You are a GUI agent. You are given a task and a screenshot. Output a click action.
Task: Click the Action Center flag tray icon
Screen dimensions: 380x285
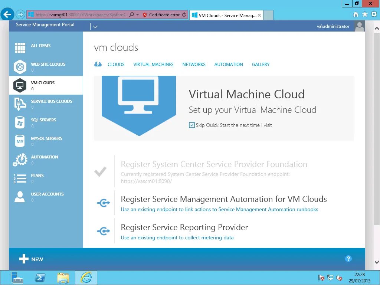click(x=322, y=278)
